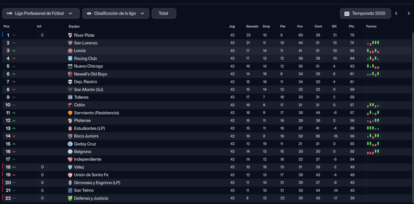Click the Colón club crest icon
This screenshot has width=414, height=204.
(x=70, y=105)
